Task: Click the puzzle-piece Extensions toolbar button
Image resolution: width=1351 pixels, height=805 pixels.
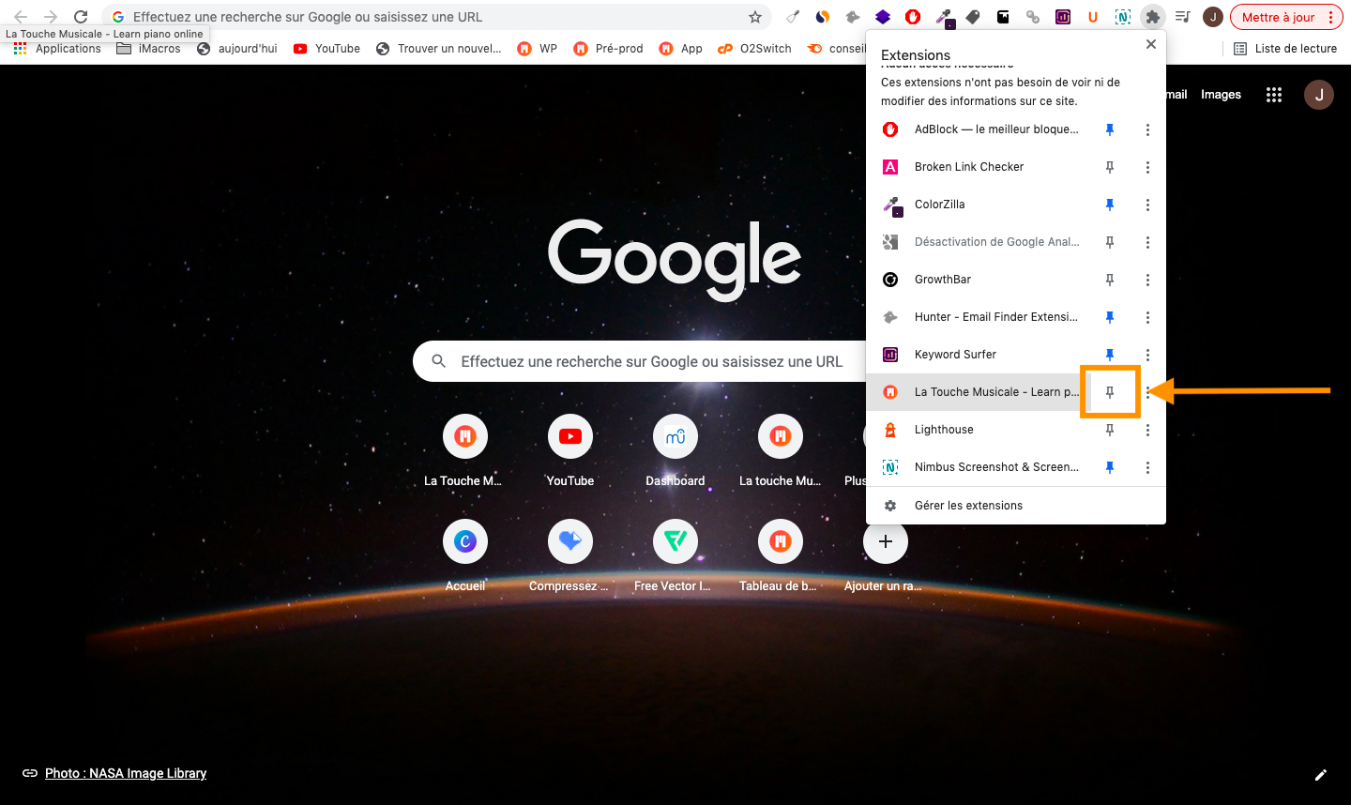Action: tap(1153, 17)
